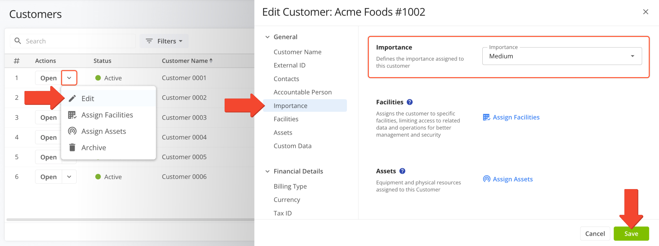Open the row 1 actions dropdown arrow

tap(69, 78)
